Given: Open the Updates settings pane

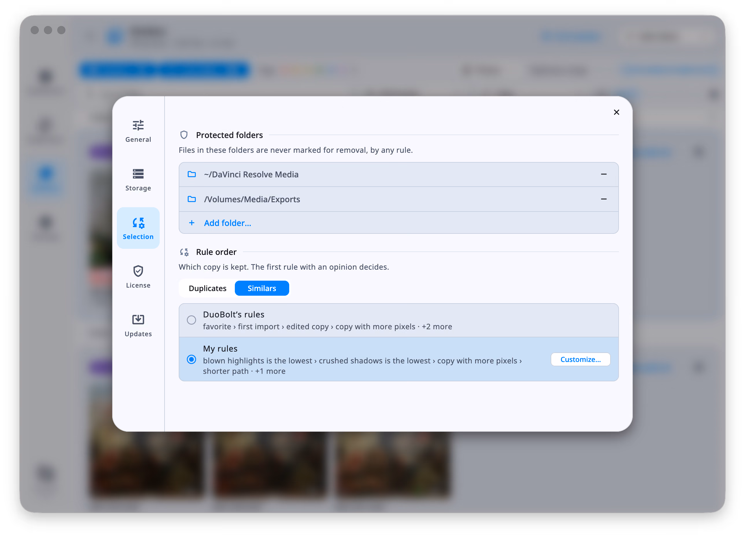Looking at the screenshot, I should click(x=138, y=325).
